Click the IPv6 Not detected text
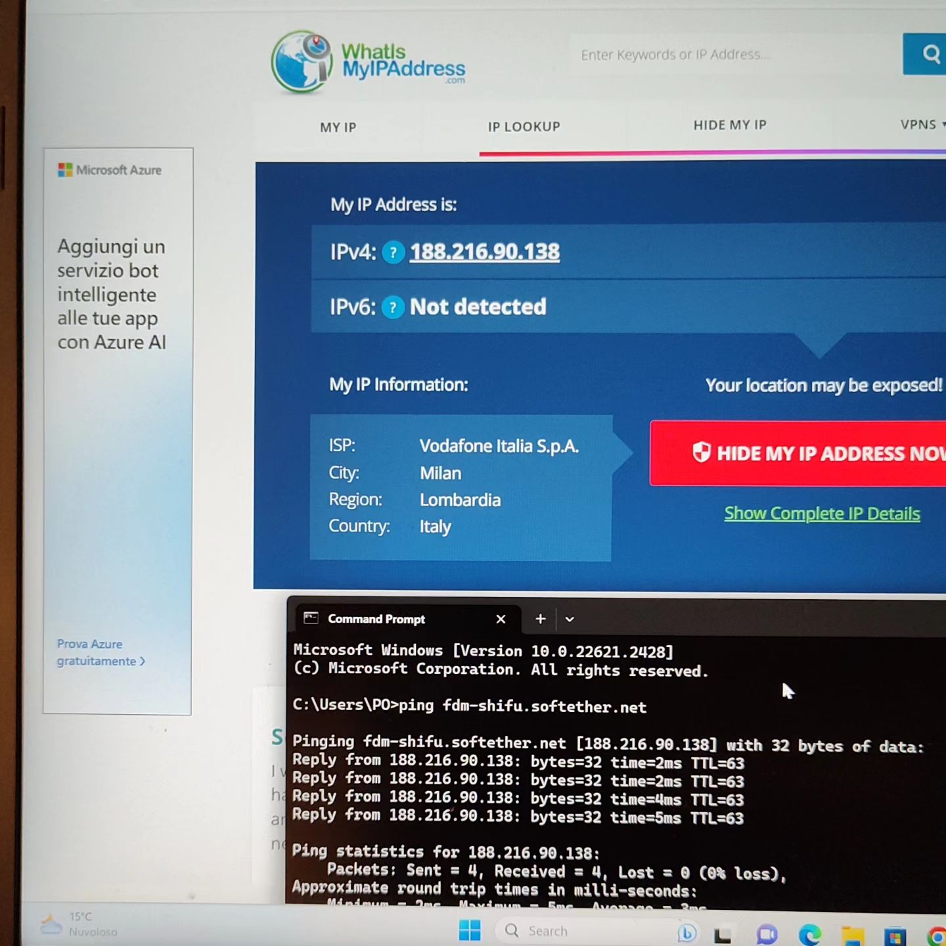 click(478, 307)
